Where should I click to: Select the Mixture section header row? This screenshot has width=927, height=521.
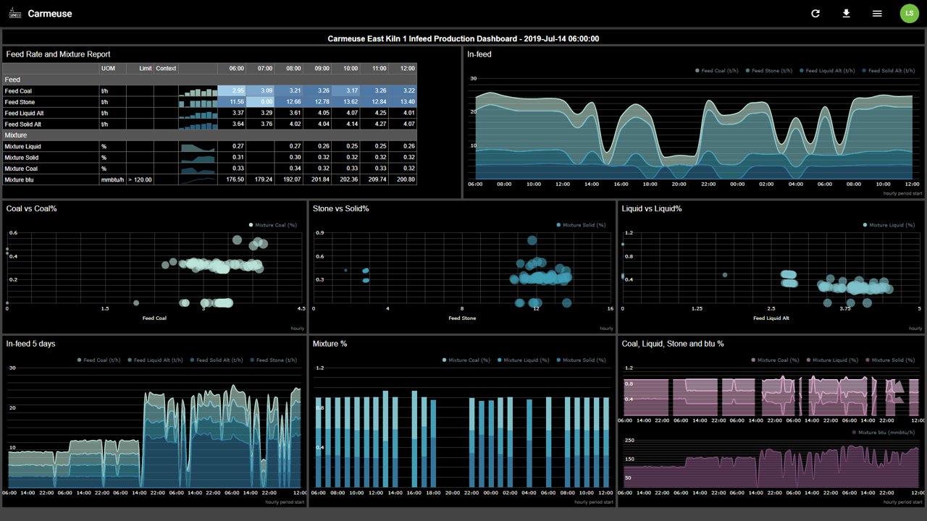(x=209, y=135)
